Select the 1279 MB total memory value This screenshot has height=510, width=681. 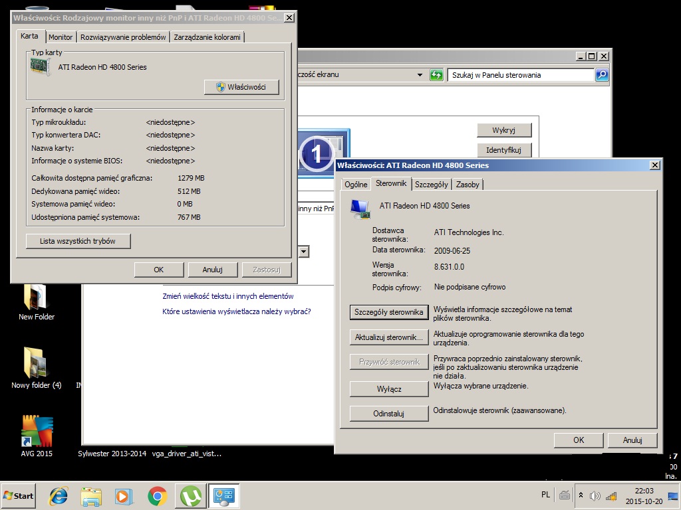tap(191, 178)
